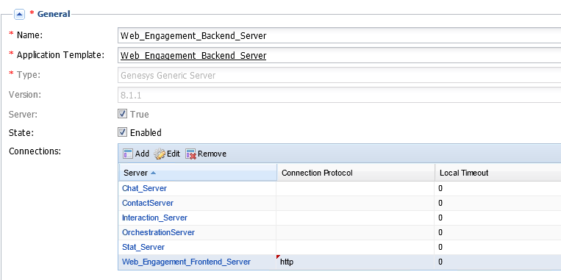Click the Local Timeout column header
Screen dimensions: 561x280
(x=498, y=173)
